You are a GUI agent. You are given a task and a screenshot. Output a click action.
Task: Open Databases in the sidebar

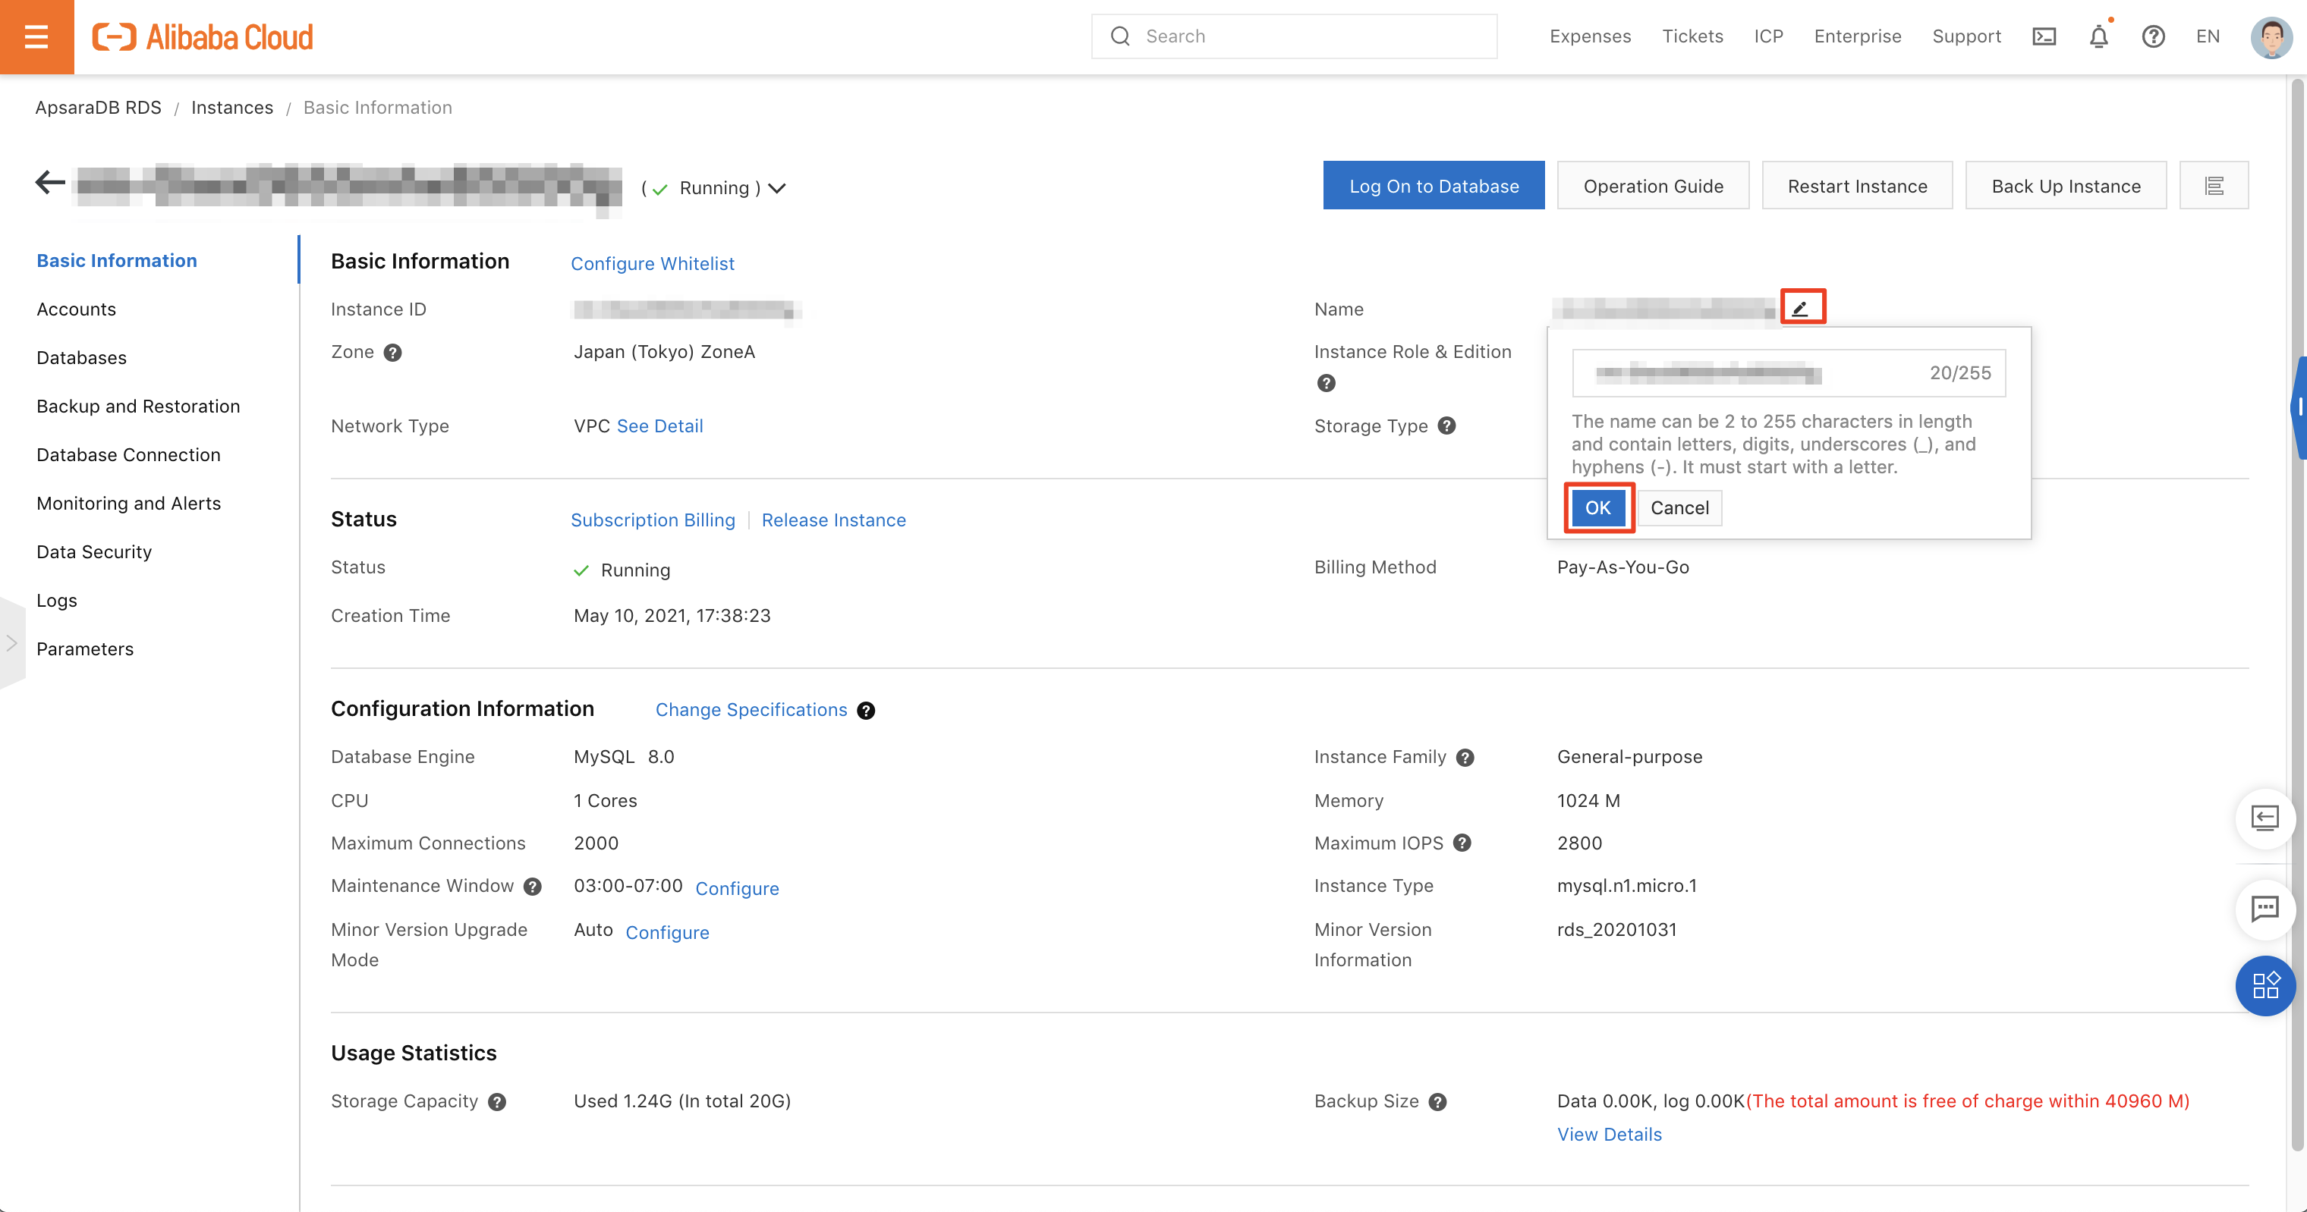click(x=81, y=357)
